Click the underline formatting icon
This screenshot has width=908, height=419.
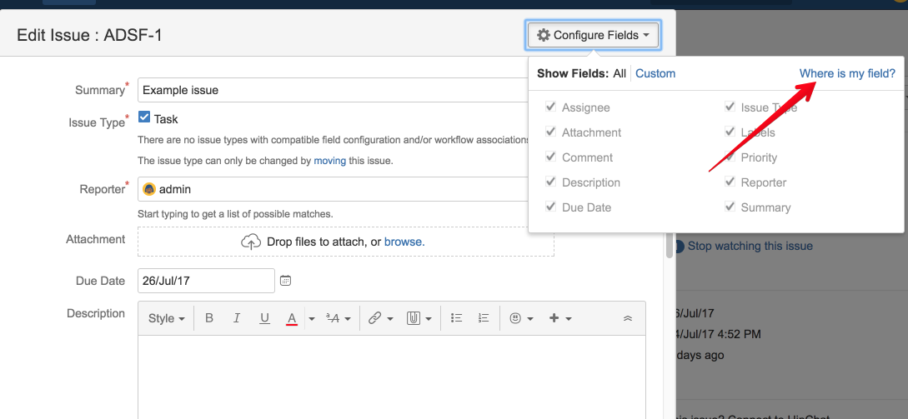click(264, 318)
